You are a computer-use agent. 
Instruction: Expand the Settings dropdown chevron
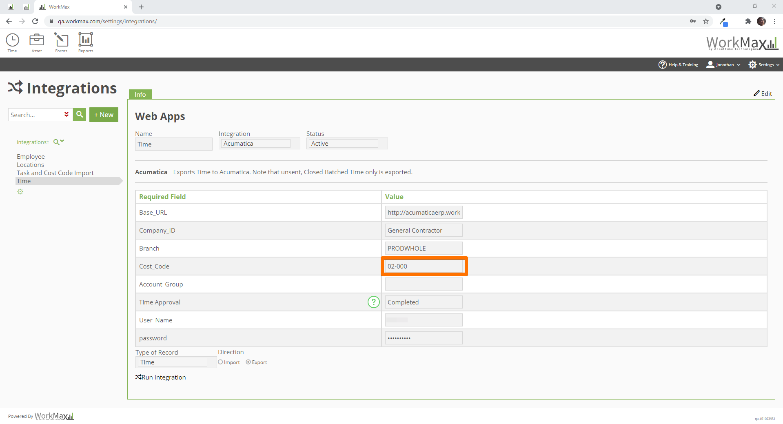pyautogui.click(x=778, y=65)
